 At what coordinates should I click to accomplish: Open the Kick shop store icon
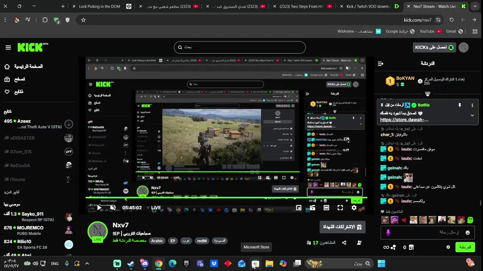pos(411,247)
